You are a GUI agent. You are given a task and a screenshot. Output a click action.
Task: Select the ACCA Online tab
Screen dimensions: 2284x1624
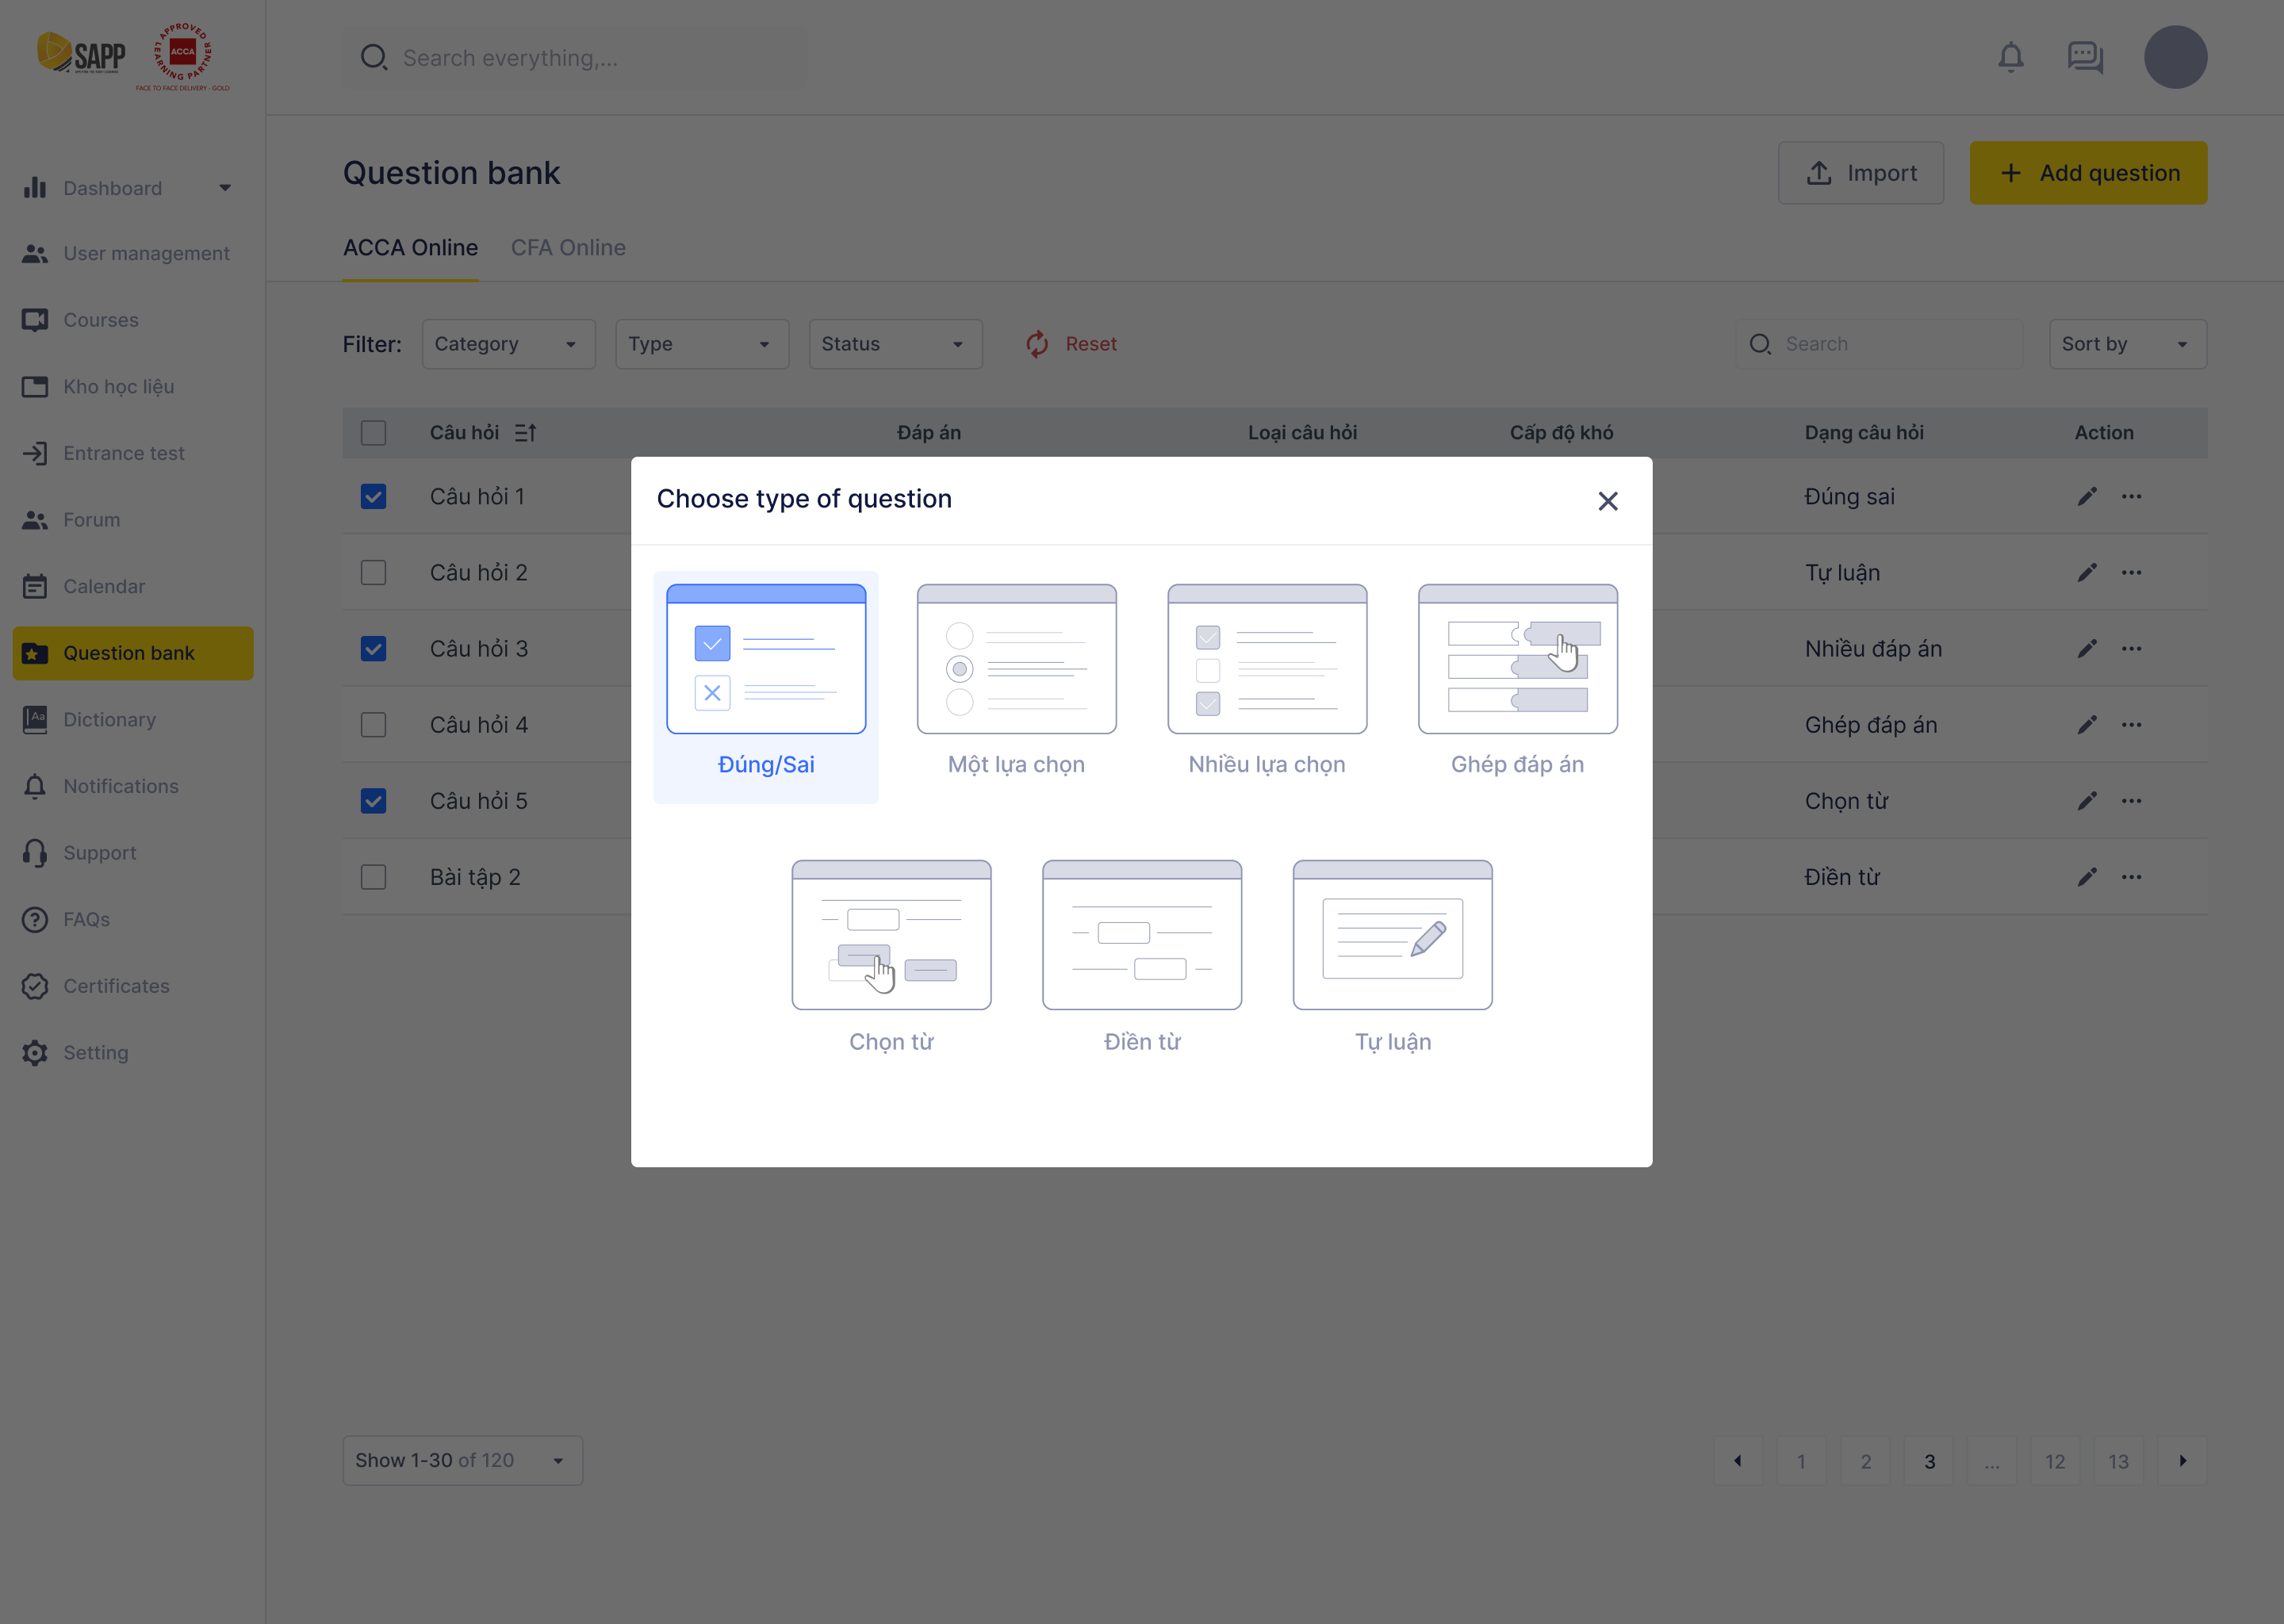(x=410, y=248)
